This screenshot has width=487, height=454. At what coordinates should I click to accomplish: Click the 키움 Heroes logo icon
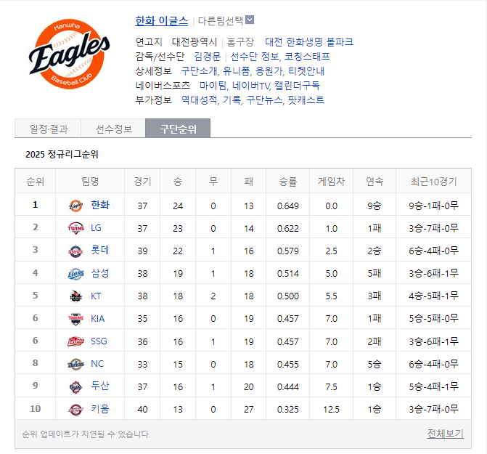coord(75,410)
